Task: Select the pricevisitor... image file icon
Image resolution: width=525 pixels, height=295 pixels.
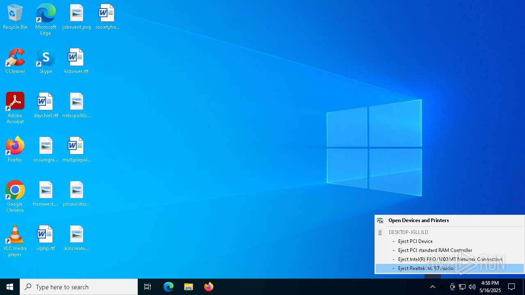Action: click(76, 194)
